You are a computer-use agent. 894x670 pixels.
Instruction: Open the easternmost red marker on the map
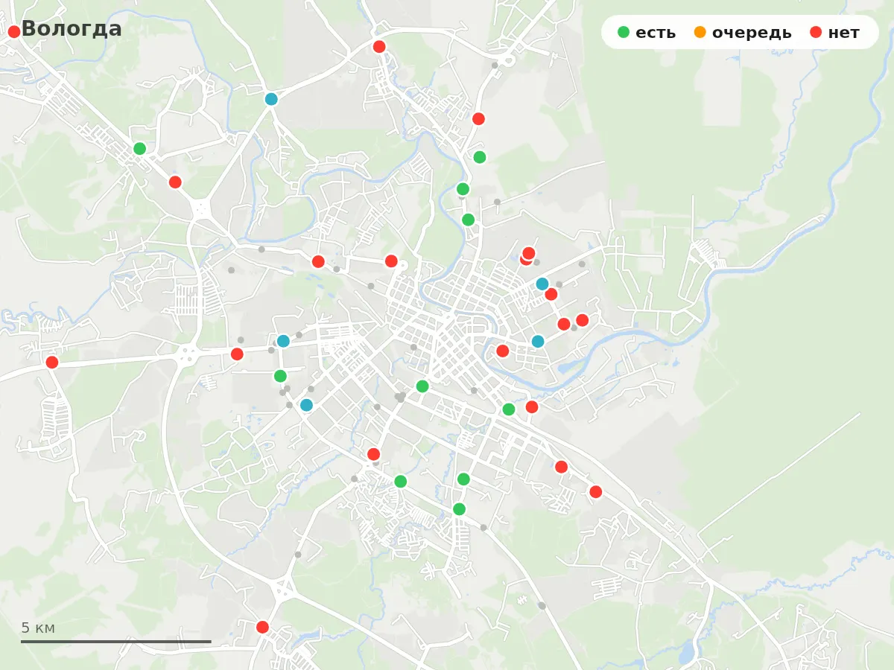[595, 491]
